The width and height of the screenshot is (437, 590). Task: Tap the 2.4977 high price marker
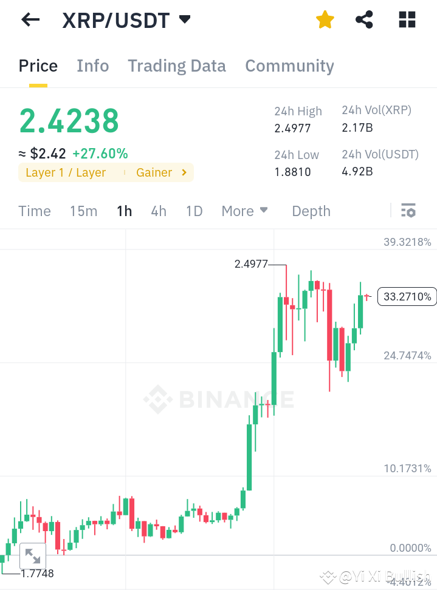(x=251, y=264)
